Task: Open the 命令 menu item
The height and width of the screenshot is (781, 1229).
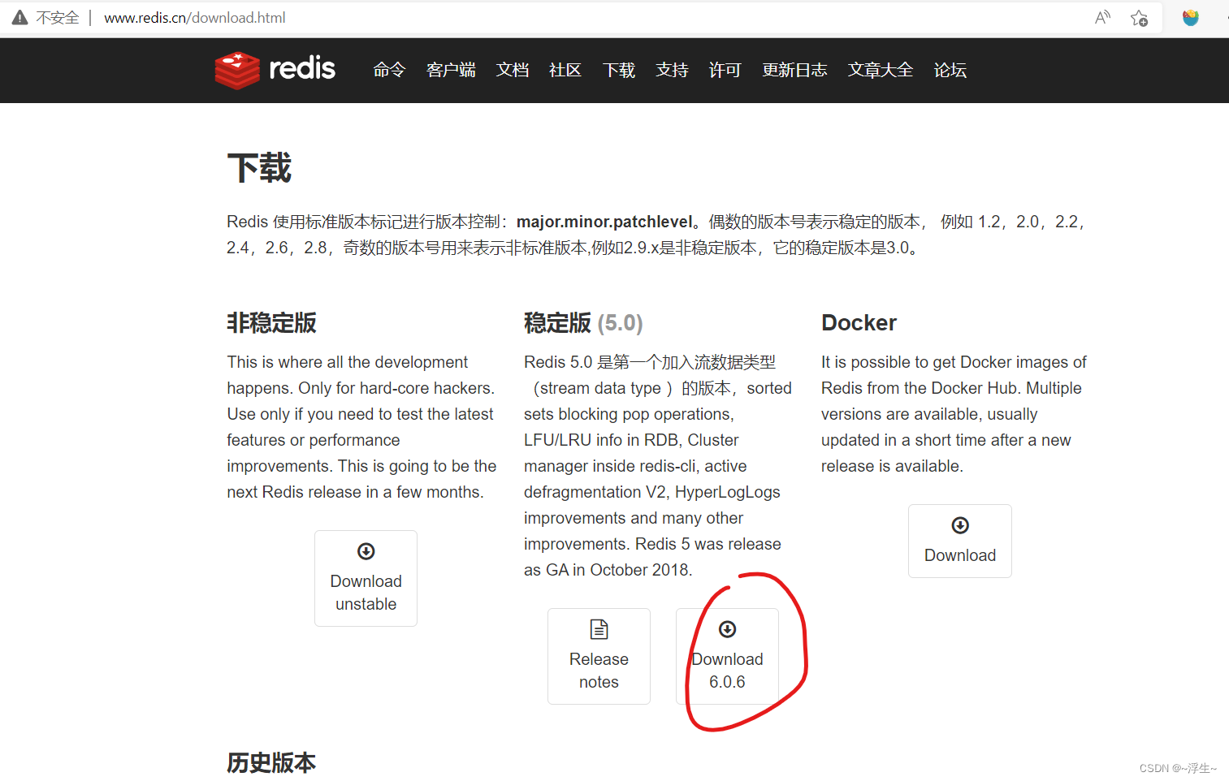Action: coord(389,70)
